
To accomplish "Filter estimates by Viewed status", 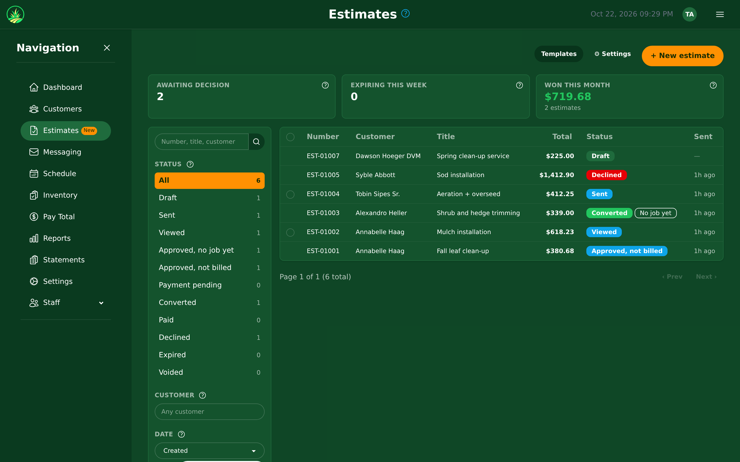I will (209, 233).
